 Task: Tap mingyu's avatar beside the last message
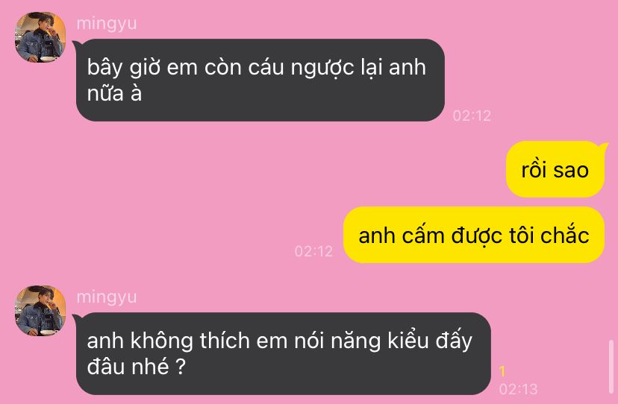click(40, 311)
